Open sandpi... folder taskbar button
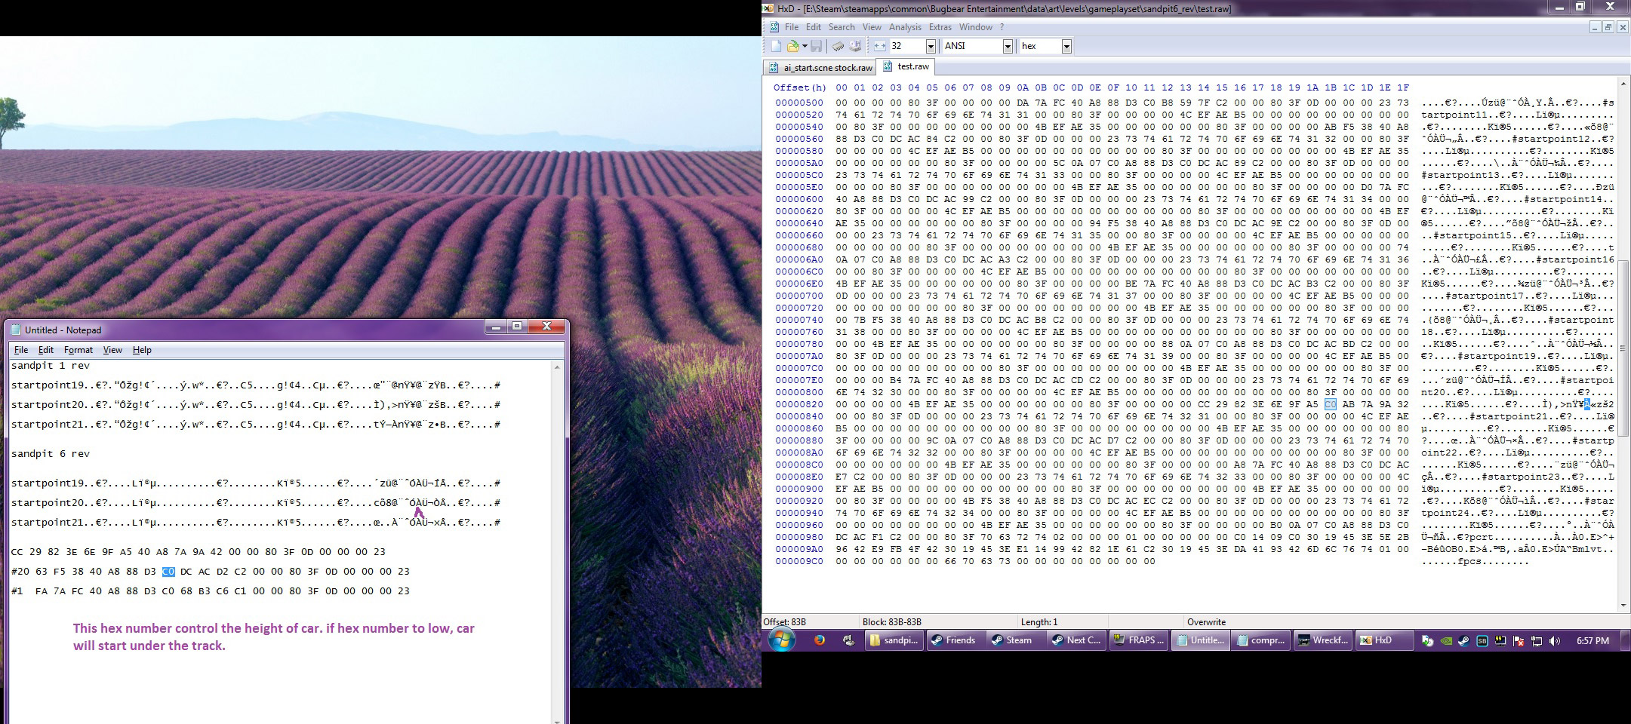This screenshot has width=1631, height=724. point(894,640)
